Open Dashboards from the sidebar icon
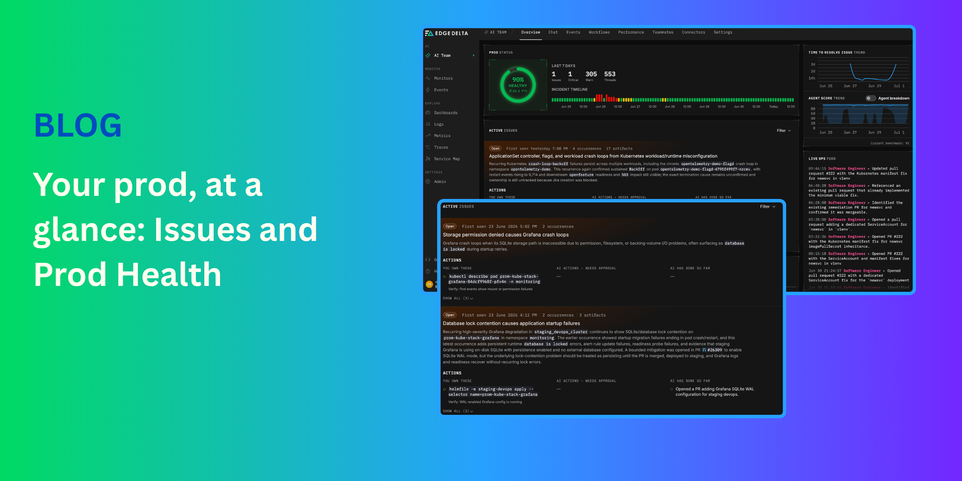962x481 pixels. click(428, 113)
